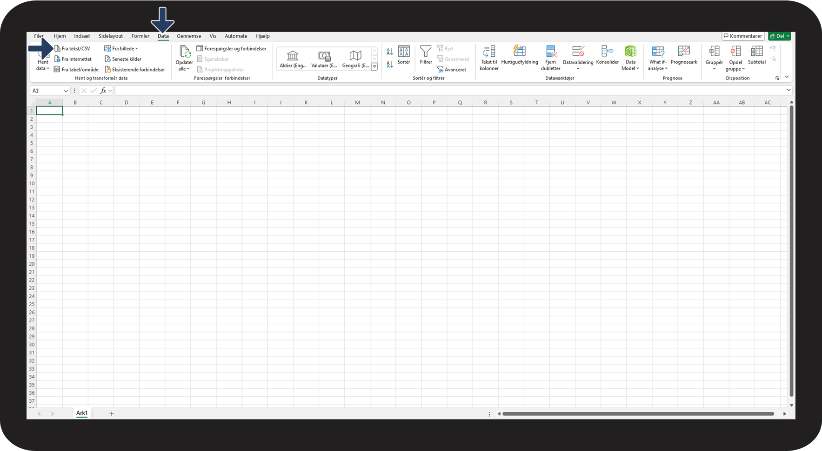Viewport: 822px width, 451px height.
Task: Select column D header
Action: point(127,103)
